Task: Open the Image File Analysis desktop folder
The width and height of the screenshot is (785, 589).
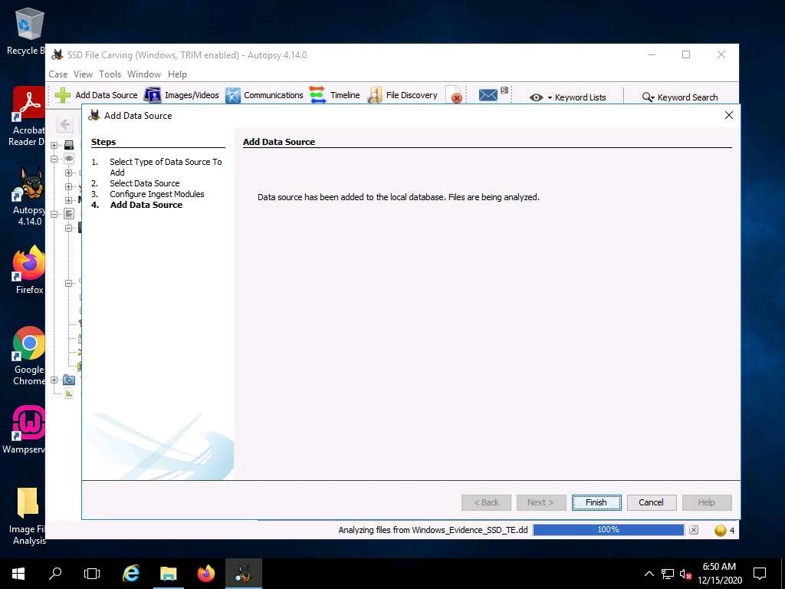Action: (27, 516)
